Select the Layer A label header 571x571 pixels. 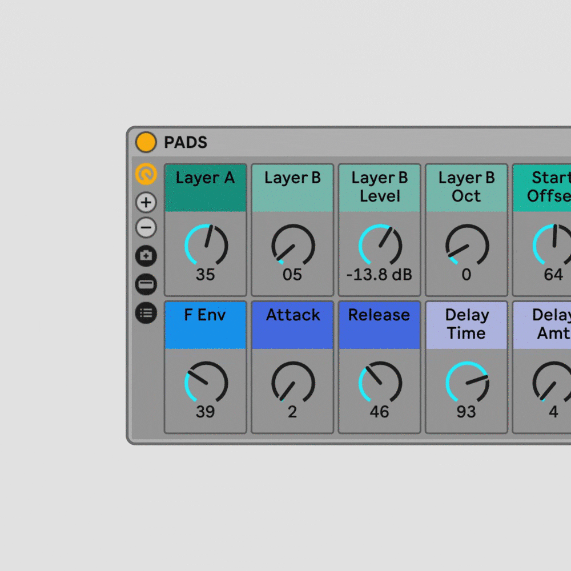[206, 188]
